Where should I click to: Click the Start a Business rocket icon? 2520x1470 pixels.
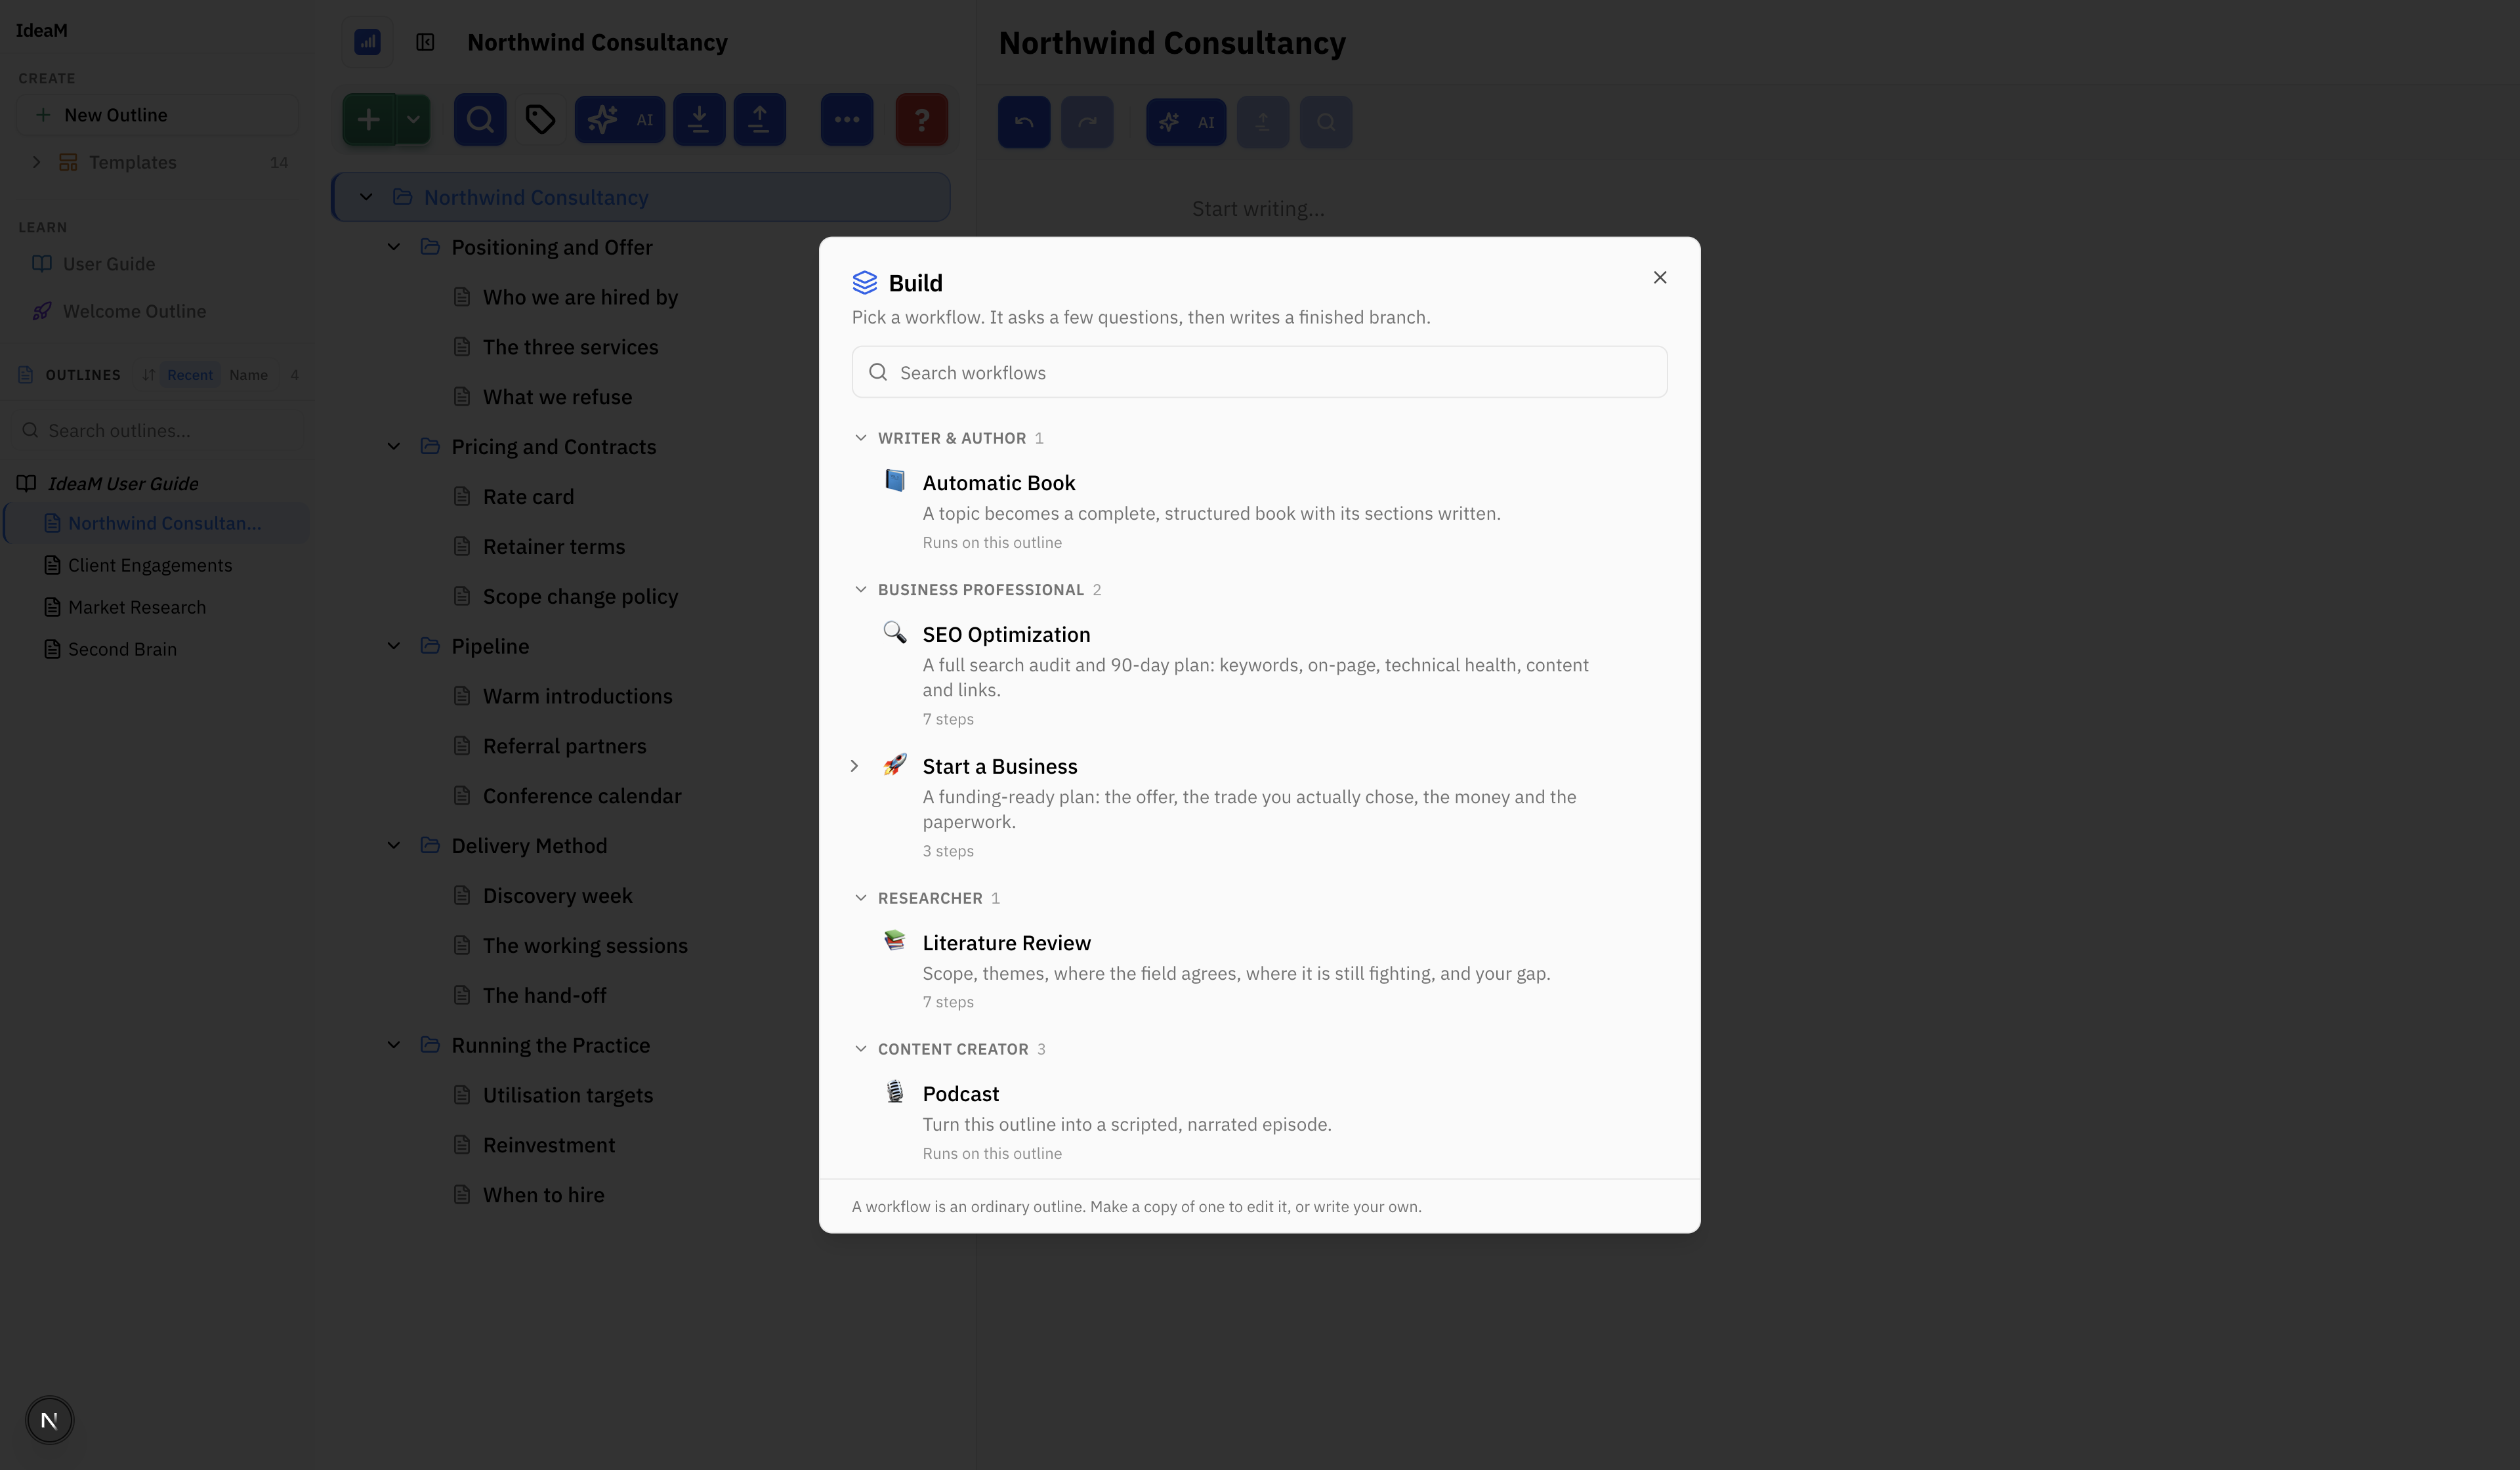[895, 765]
